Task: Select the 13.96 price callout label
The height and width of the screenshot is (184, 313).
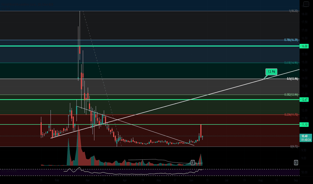Action: click(x=271, y=72)
